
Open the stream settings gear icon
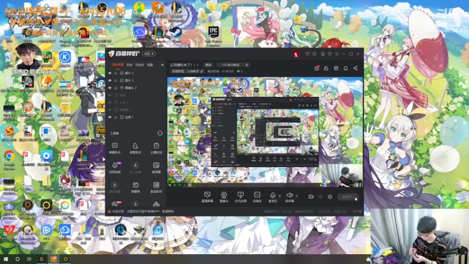[330, 197]
